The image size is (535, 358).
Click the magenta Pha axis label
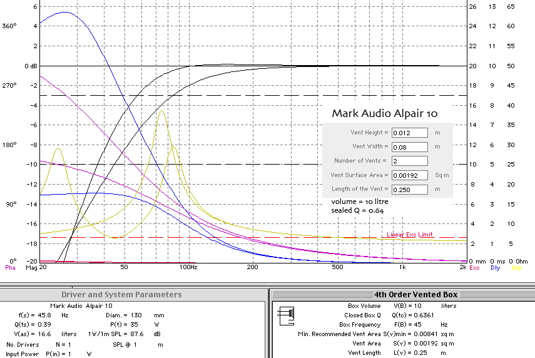10,268
